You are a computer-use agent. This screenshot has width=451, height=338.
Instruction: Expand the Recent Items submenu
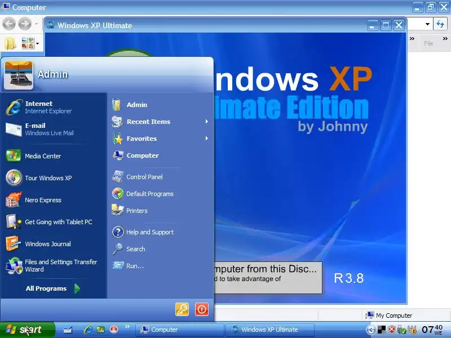(x=160, y=122)
